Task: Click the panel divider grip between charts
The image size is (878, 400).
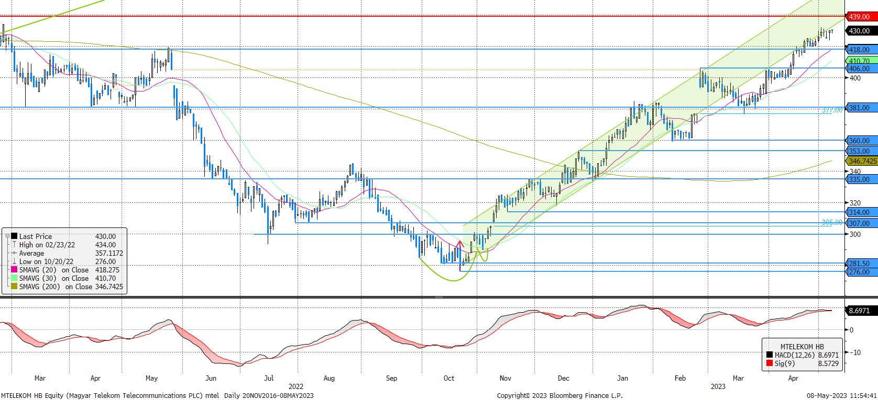Action: pos(439,297)
